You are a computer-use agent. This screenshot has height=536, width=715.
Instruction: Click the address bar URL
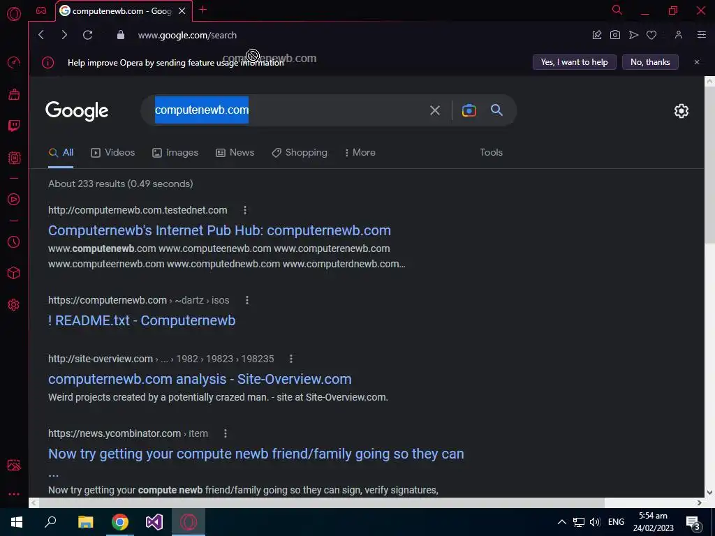point(187,35)
